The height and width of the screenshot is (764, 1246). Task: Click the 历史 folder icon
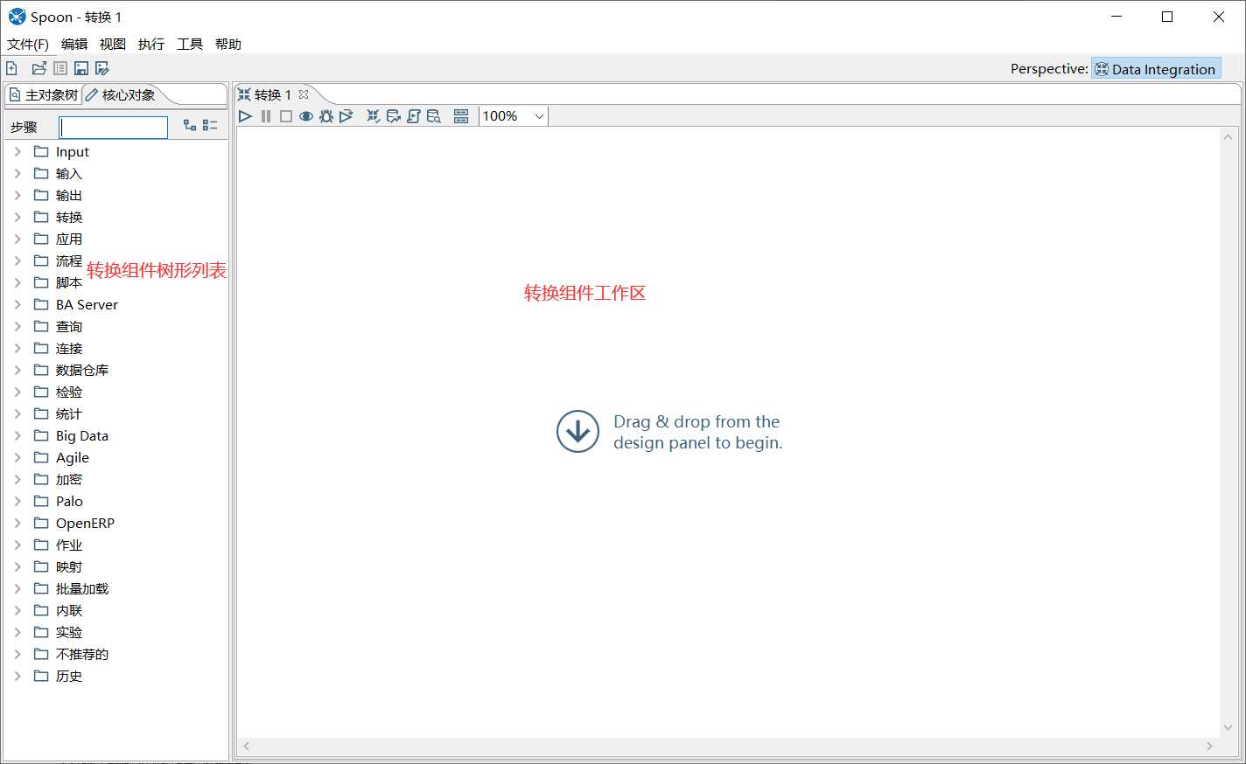[x=41, y=675]
